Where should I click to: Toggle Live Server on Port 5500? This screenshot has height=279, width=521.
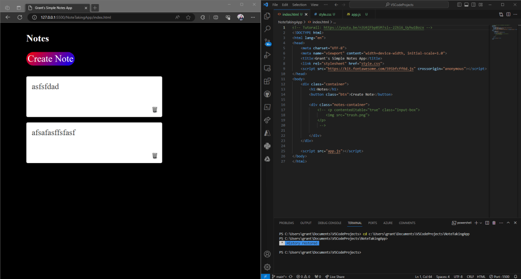pos(499,276)
